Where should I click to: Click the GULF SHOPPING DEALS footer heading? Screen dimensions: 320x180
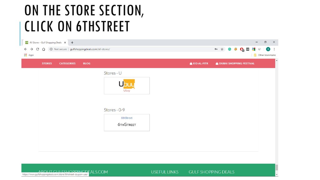click(x=212, y=172)
